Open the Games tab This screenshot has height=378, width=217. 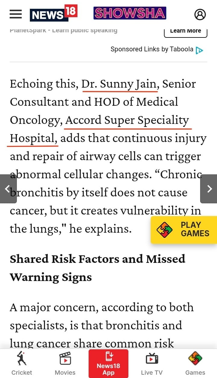coord(195,363)
